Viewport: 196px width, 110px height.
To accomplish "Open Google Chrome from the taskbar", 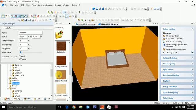I will point(74,107).
